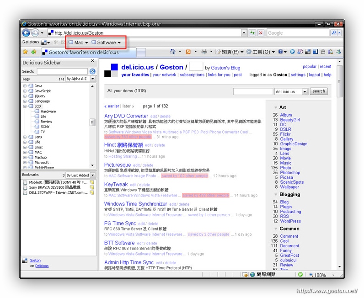Collapse the Art tag bundle triangle
This screenshot has height=298, width=364.
click(x=276, y=107)
